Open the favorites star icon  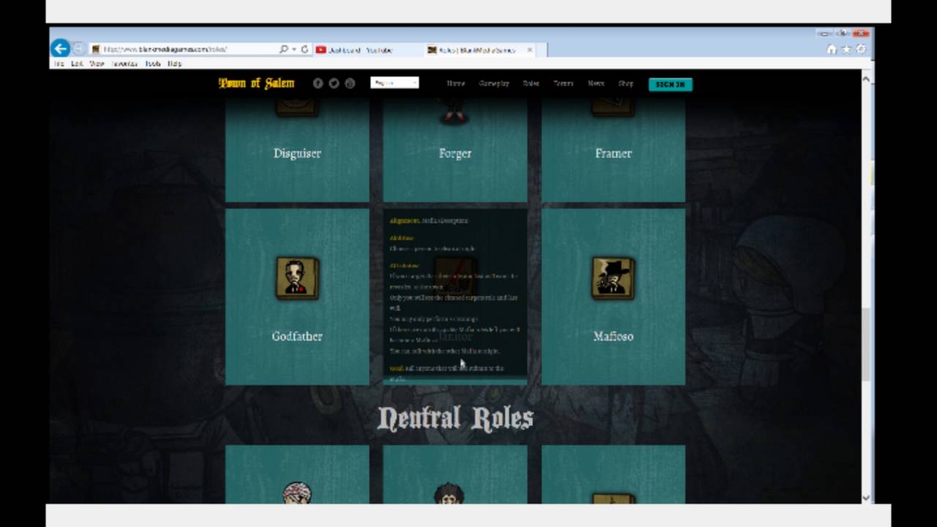(846, 49)
